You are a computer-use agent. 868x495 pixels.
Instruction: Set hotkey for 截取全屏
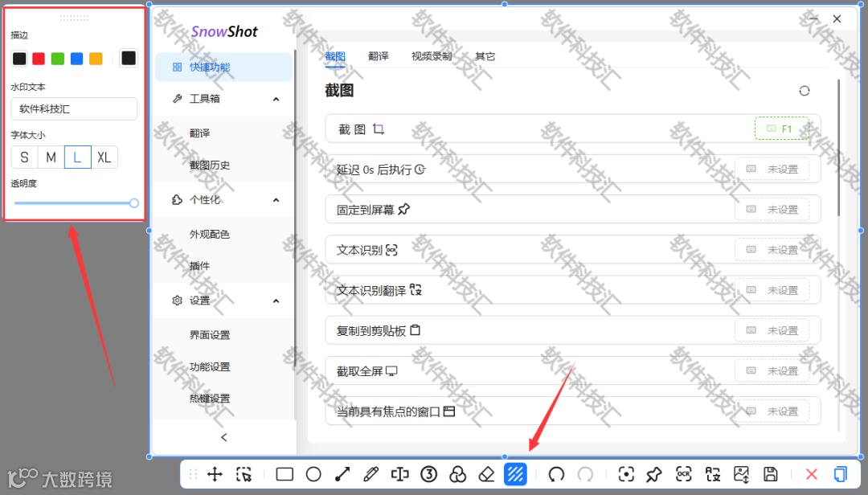coord(772,370)
